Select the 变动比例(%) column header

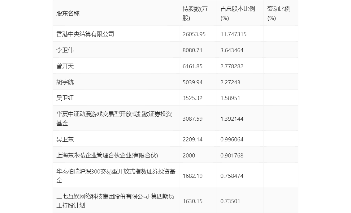[279, 13]
